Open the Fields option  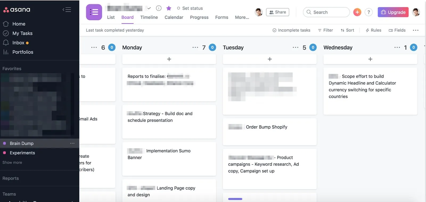pyautogui.click(x=397, y=30)
